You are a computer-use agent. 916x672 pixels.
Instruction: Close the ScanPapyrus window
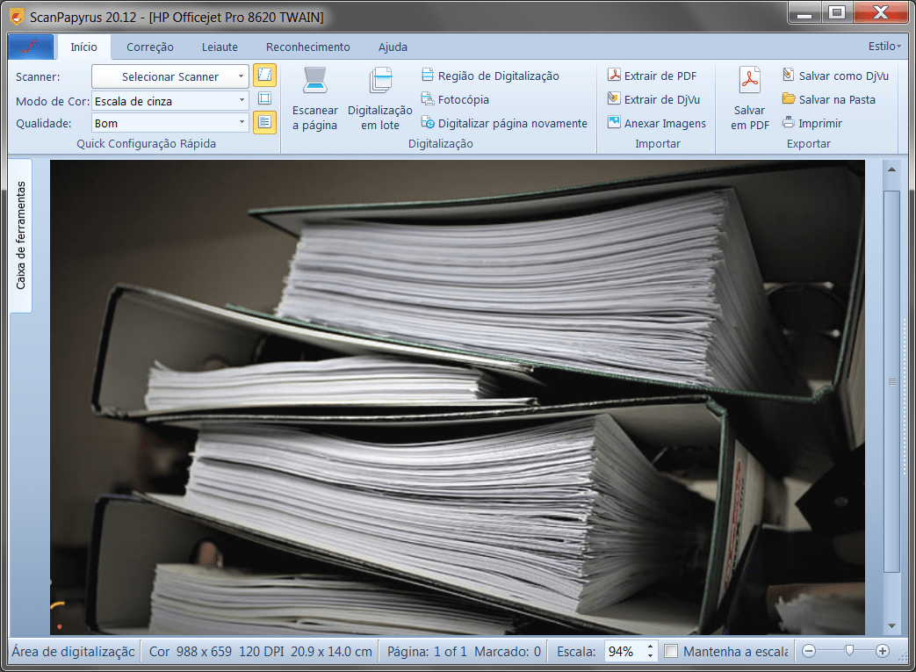(880, 13)
